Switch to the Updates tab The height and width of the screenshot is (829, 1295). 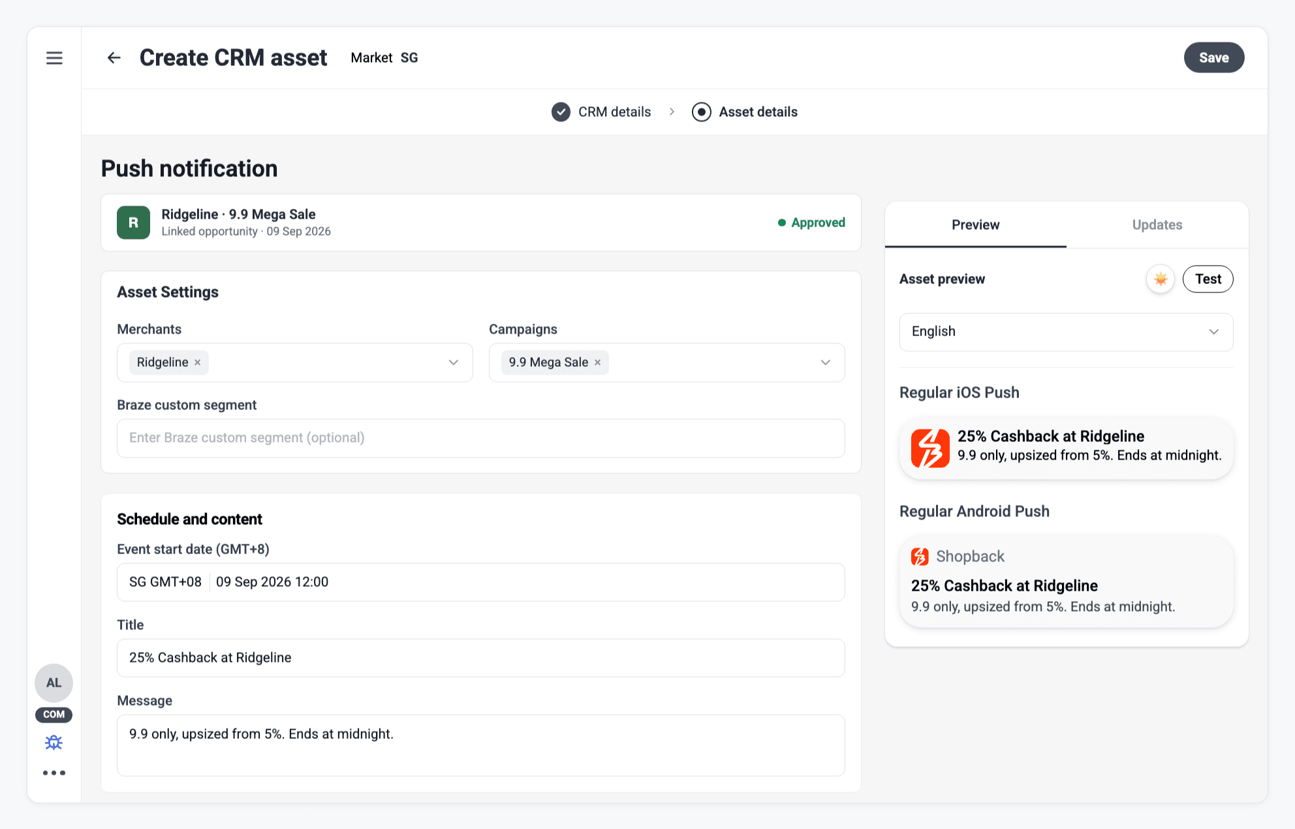click(1157, 225)
